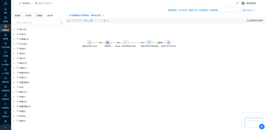The height and width of the screenshot is (130, 266).
Task: Open the default workspace dropdown
Action: tap(249, 10)
